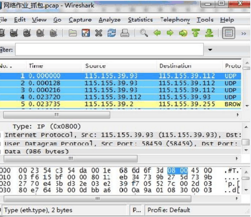Click hex pane scroll down arrow
Viewport: 251px width, 217px height.
246,190
